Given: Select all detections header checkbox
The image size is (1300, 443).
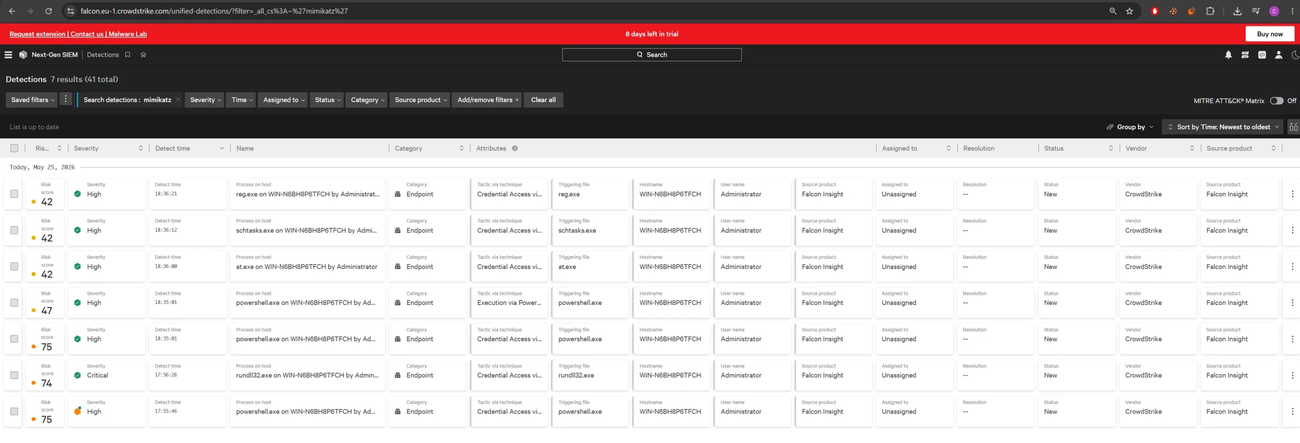Looking at the screenshot, I should coord(14,148).
